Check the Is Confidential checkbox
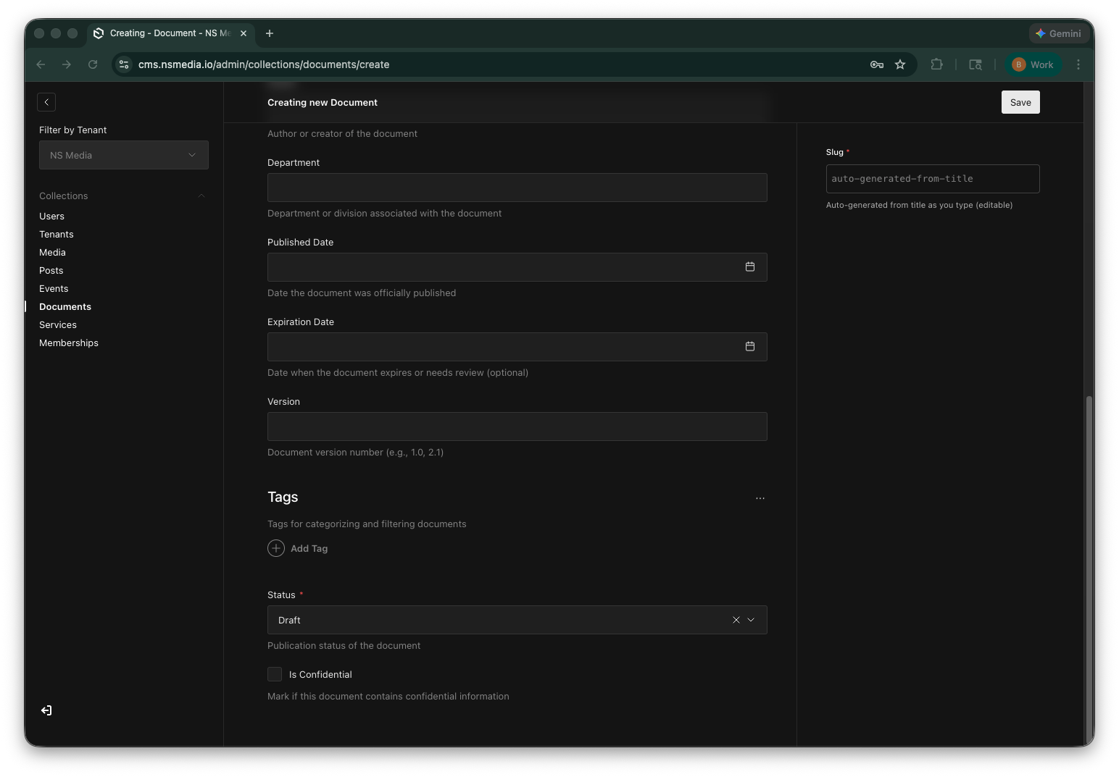This screenshot has width=1119, height=777. [275, 674]
